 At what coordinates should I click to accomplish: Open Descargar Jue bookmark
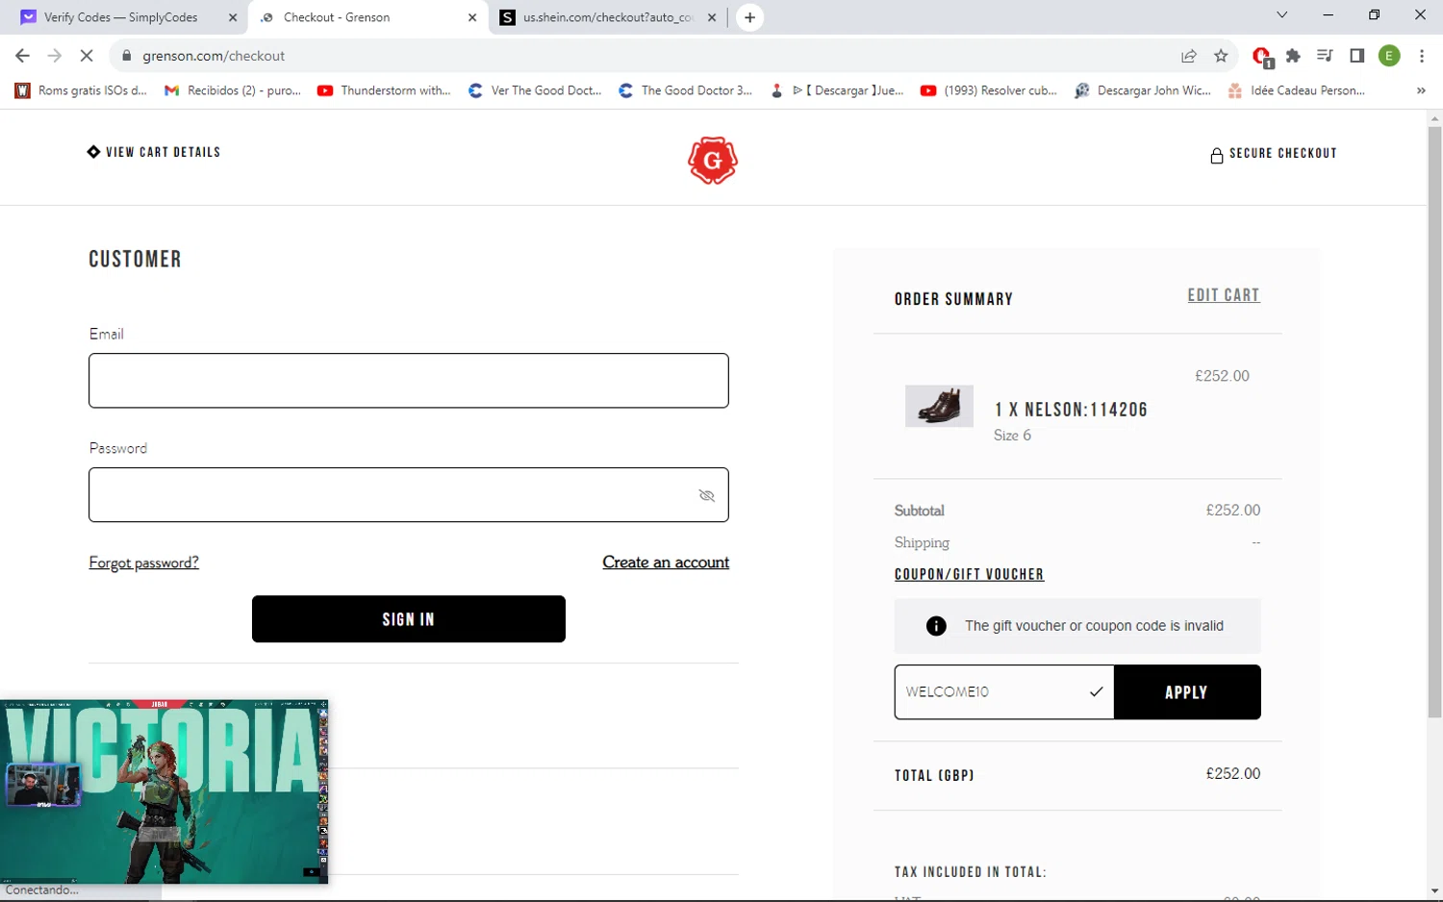837,90
